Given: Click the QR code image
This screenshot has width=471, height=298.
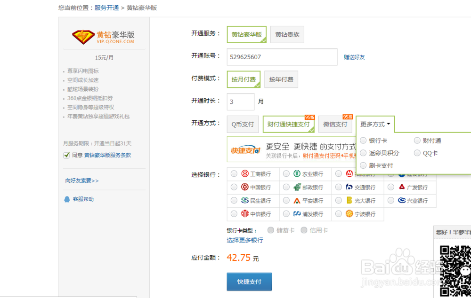Looking at the screenshot, I should (x=455, y=271).
